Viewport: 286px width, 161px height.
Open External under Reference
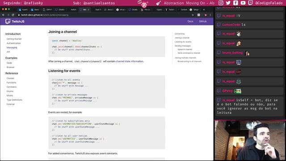pyautogui.click(x=11, y=104)
